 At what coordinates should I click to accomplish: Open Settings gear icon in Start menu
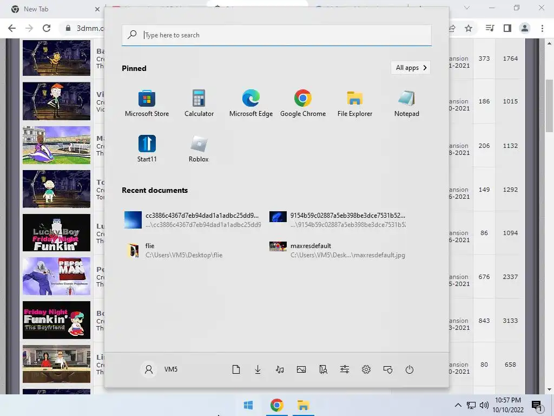[x=366, y=369]
